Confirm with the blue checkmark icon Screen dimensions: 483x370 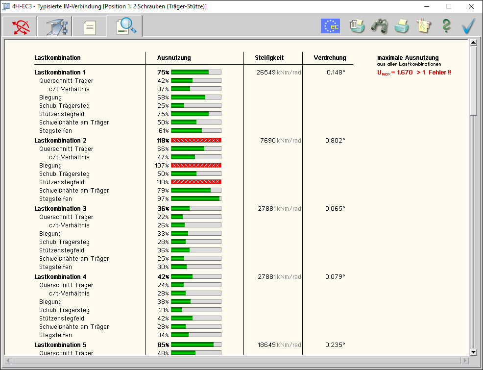[469, 26]
